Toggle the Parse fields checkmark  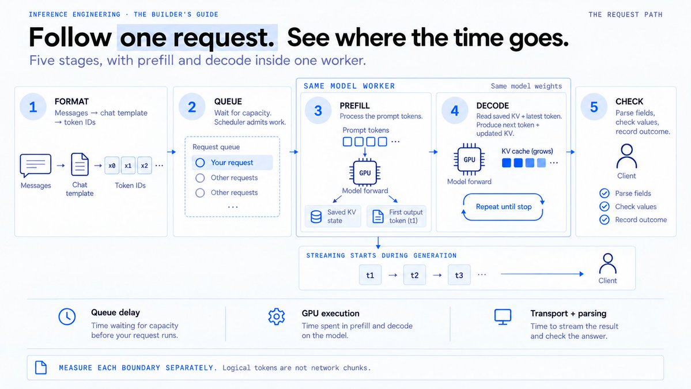tap(604, 194)
